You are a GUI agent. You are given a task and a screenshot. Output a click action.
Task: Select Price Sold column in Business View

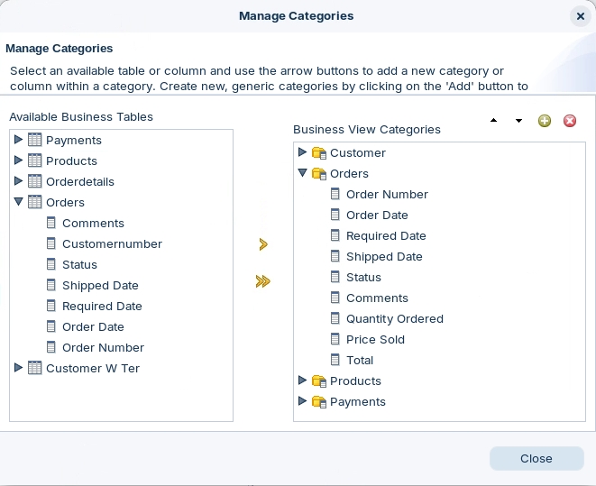click(375, 339)
